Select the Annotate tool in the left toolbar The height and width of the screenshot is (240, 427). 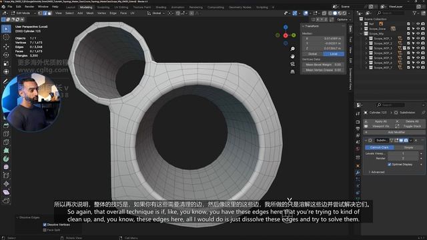click(x=5, y=81)
